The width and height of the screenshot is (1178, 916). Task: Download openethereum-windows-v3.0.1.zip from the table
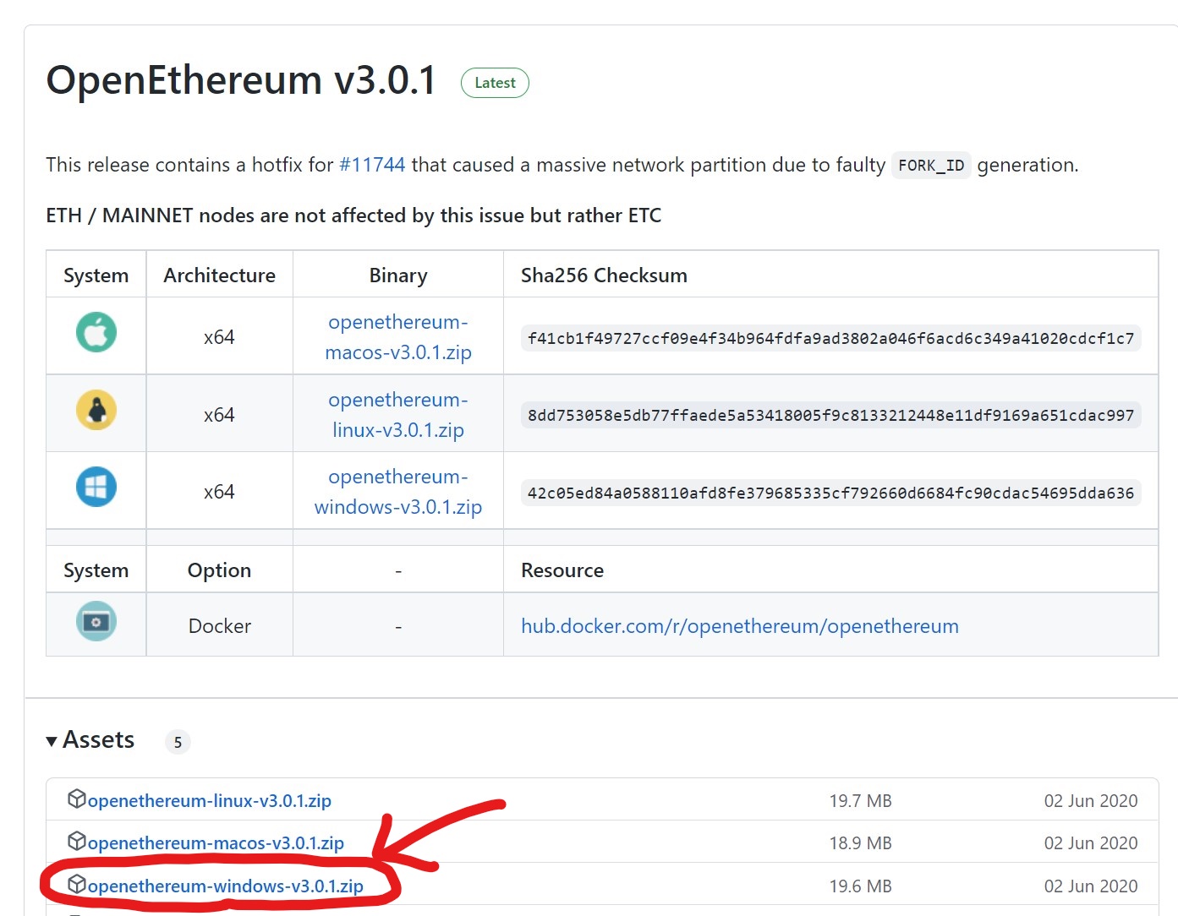(397, 491)
